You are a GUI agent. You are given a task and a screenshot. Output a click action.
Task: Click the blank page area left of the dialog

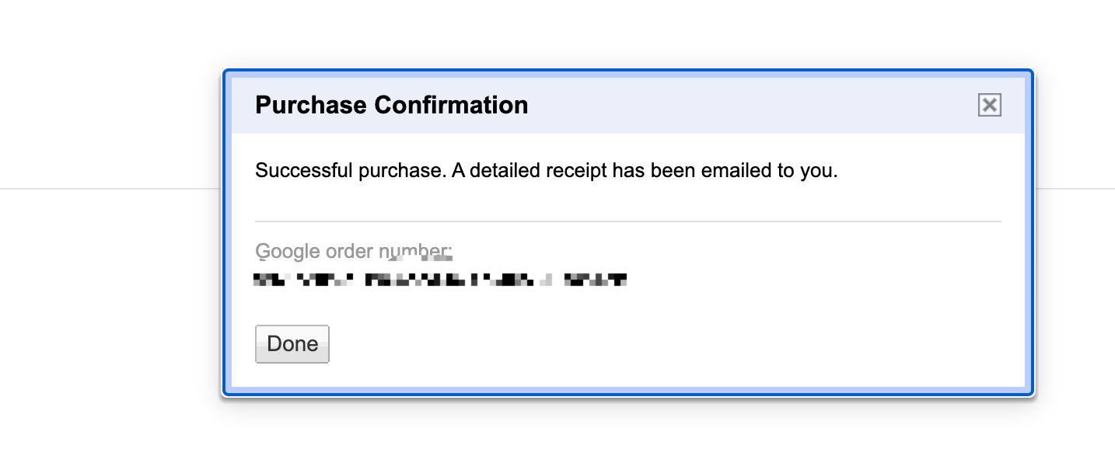(109, 311)
